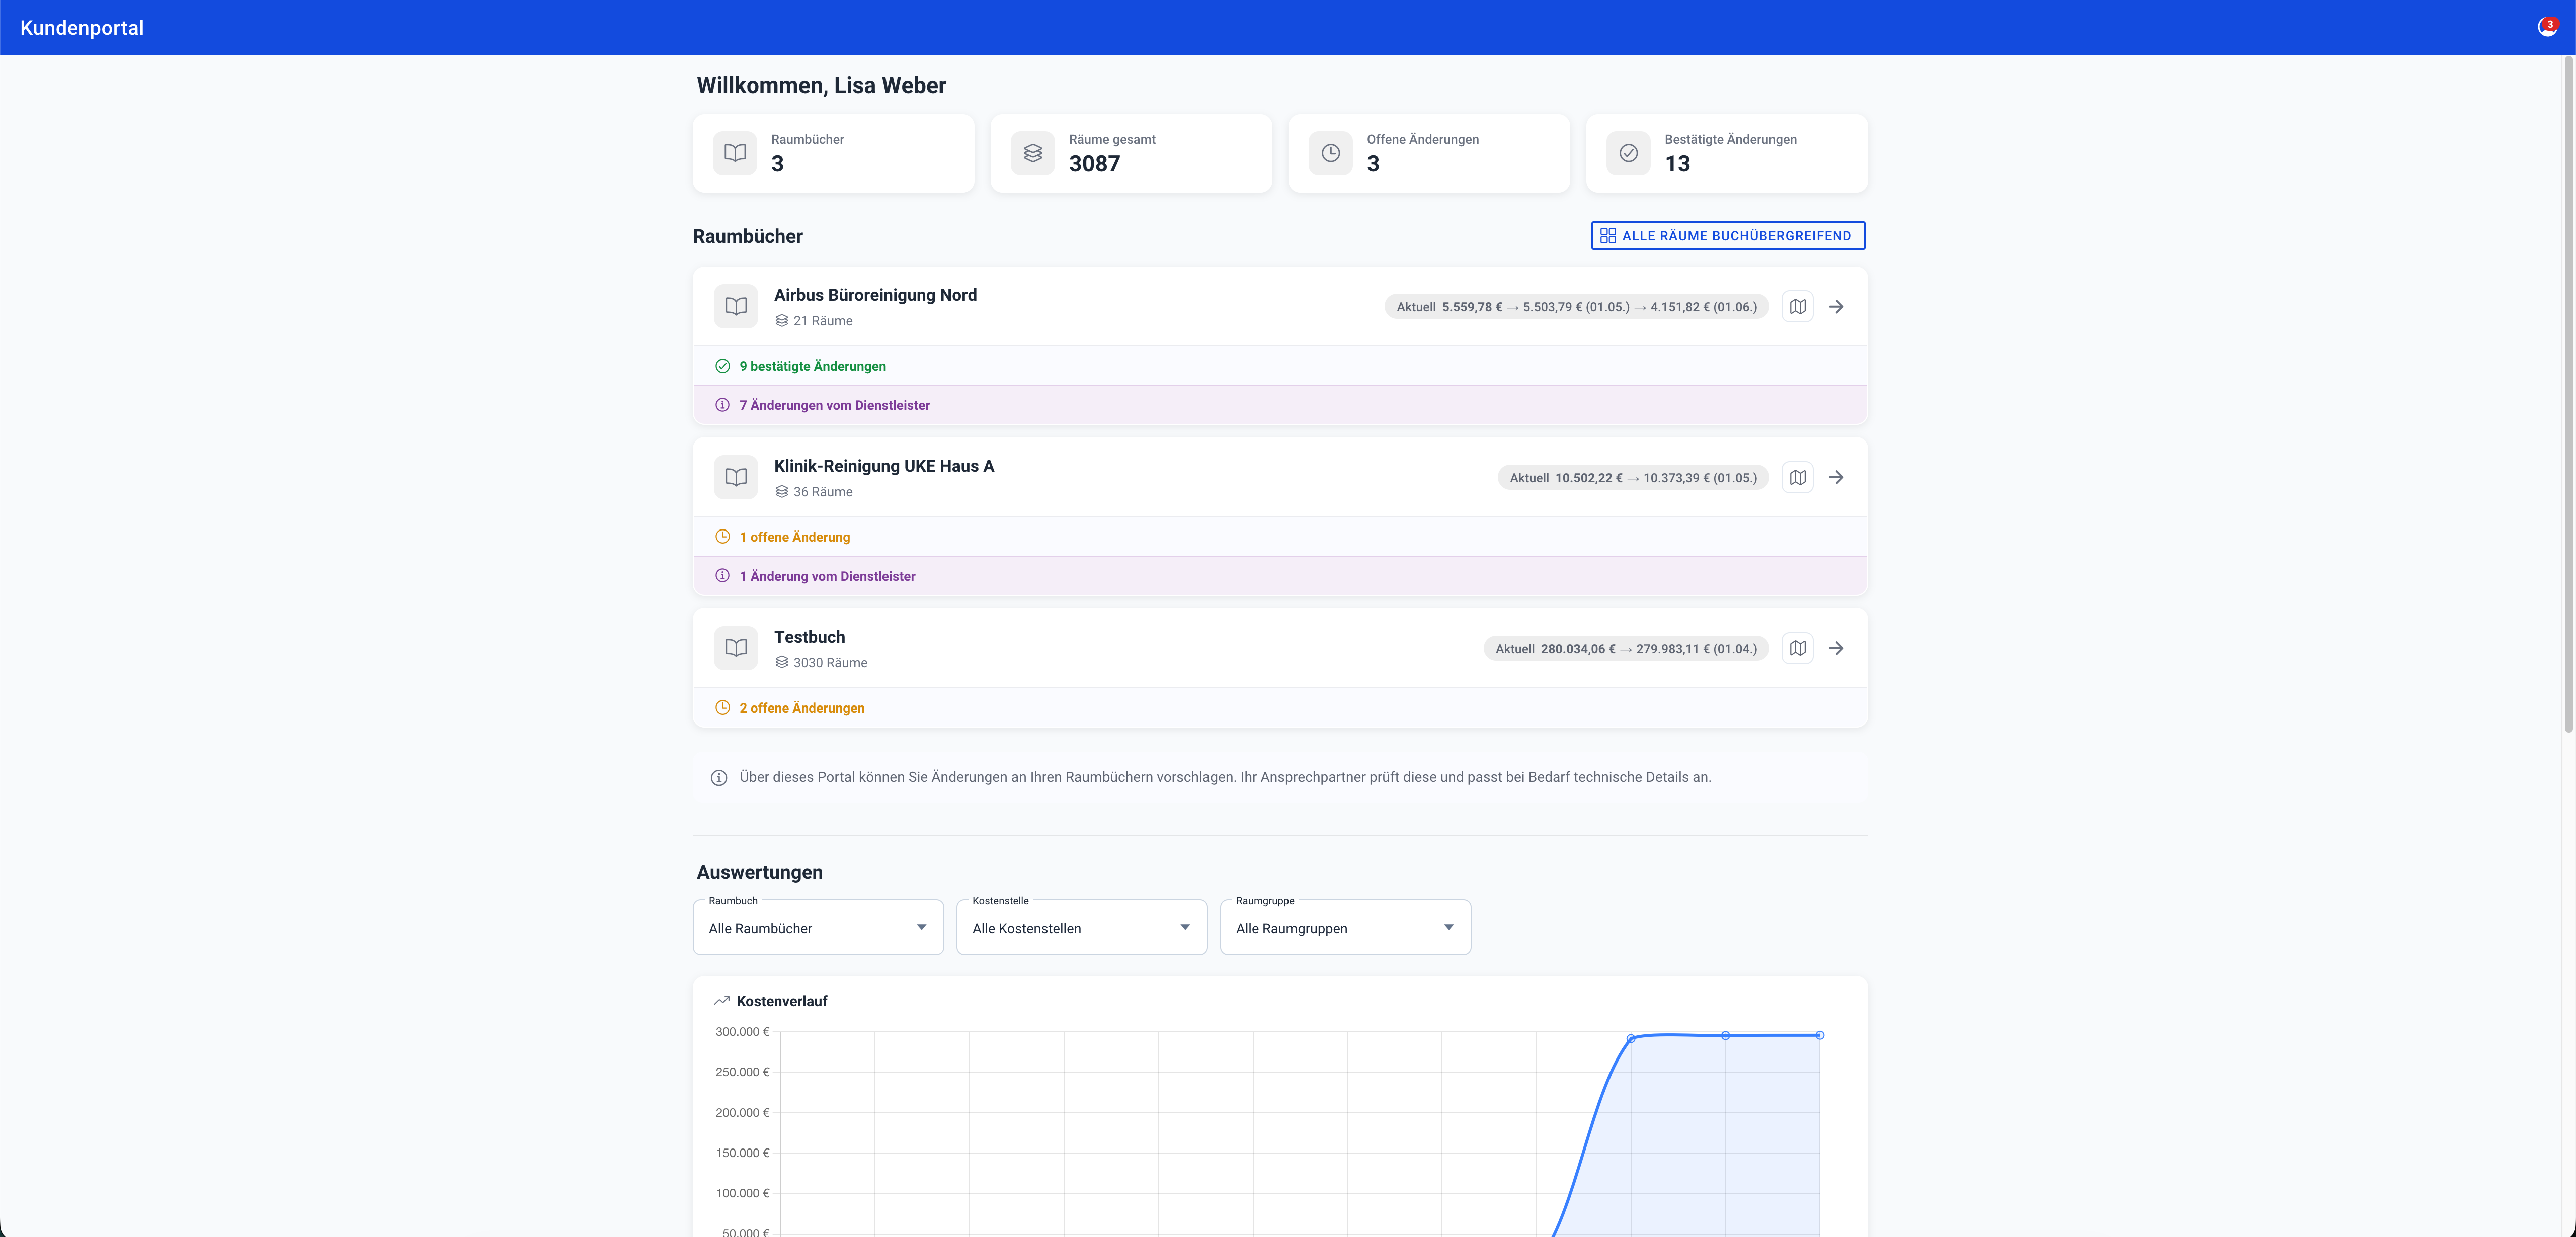Click the Airbus cost chip starting 5.559,78 €
Screen dimensions: 2576x1237
[x=1577, y=307]
